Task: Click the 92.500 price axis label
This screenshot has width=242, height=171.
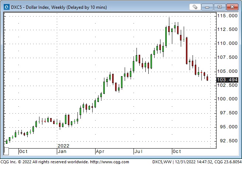Action: (x=229, y=141)
